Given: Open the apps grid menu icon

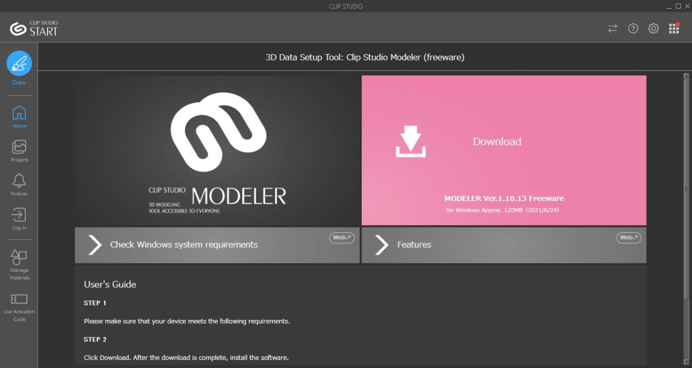Looking at the screenshot, I should coord(674,29).
